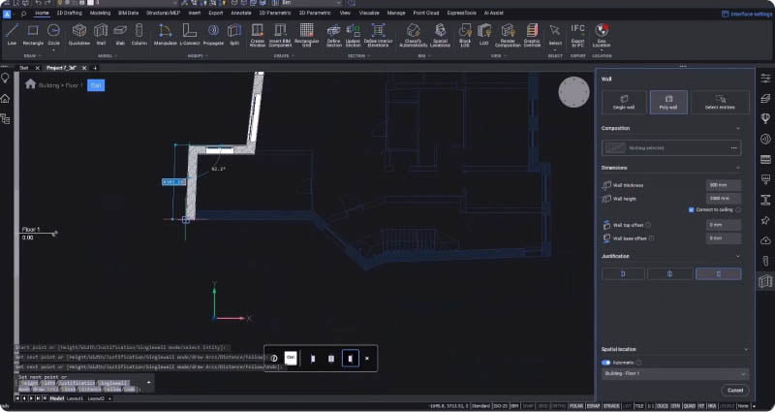Select the Circle draw tool

(53, 34)
